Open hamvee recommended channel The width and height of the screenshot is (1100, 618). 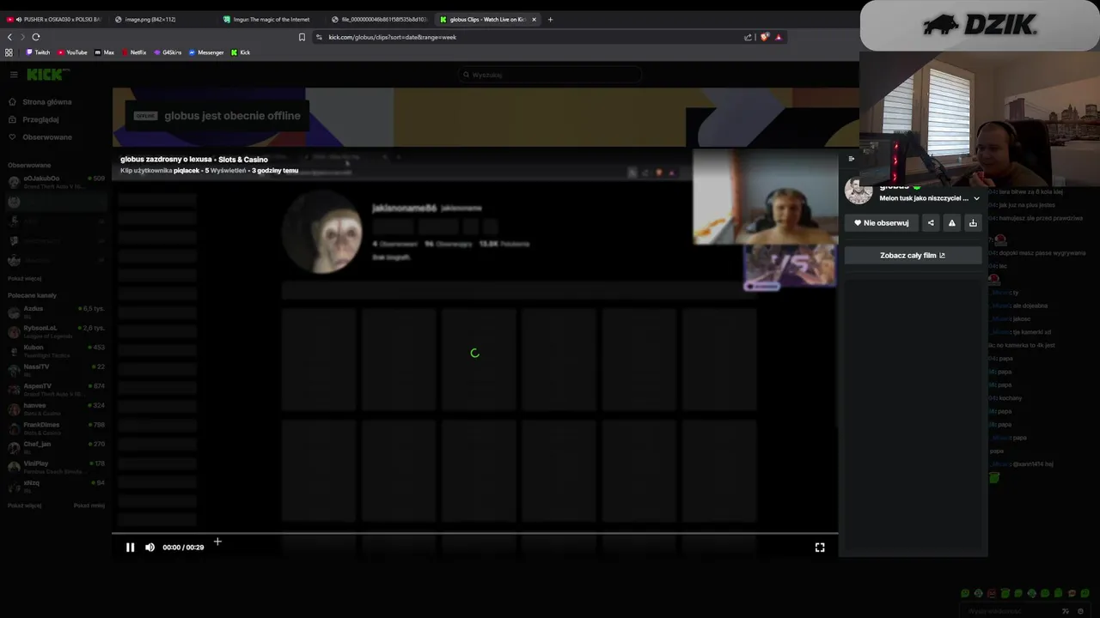click(x=56, y=408)
